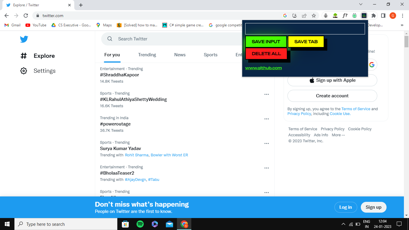Expand hidden bookmarks chevron
The height and width of the screenshot is (230, 409).
tap(402, 25)
